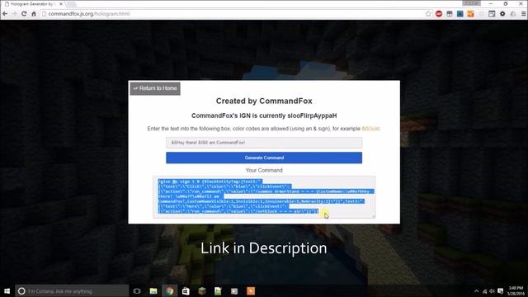528x297 pixels.
Task: Bookmark this page with the star
Action: [428, 14]
